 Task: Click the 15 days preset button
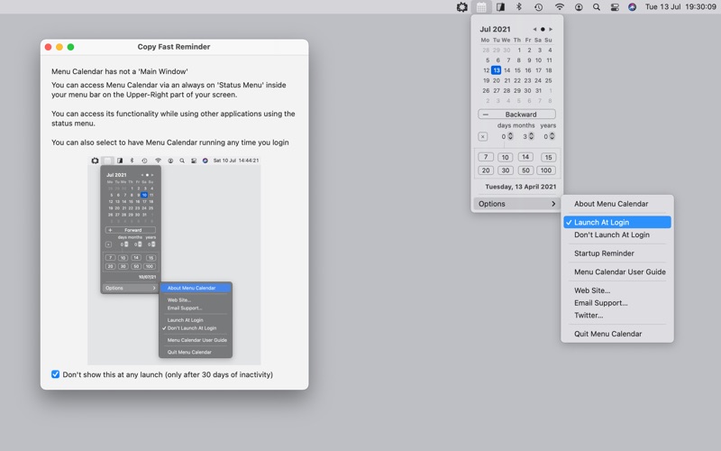tap(548, 157)
